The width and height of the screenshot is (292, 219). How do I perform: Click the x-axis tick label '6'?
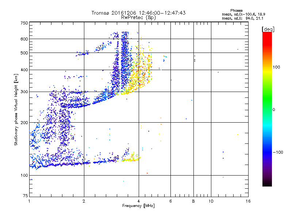pos(170,201)
